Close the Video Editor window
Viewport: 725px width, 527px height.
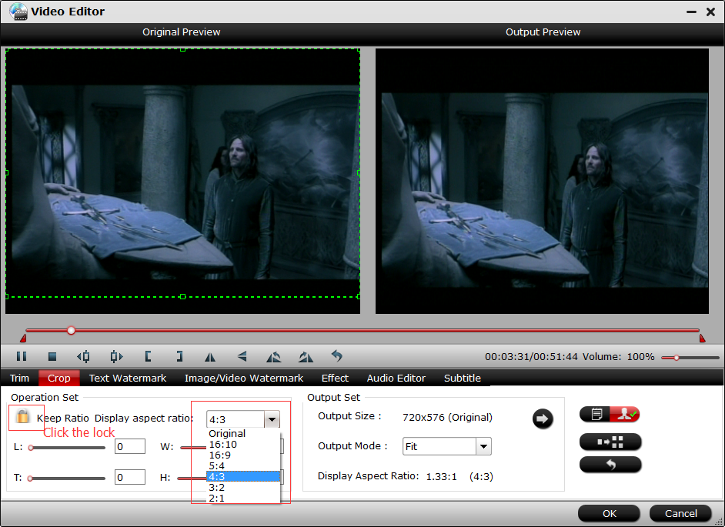click(x=710, y=12)
